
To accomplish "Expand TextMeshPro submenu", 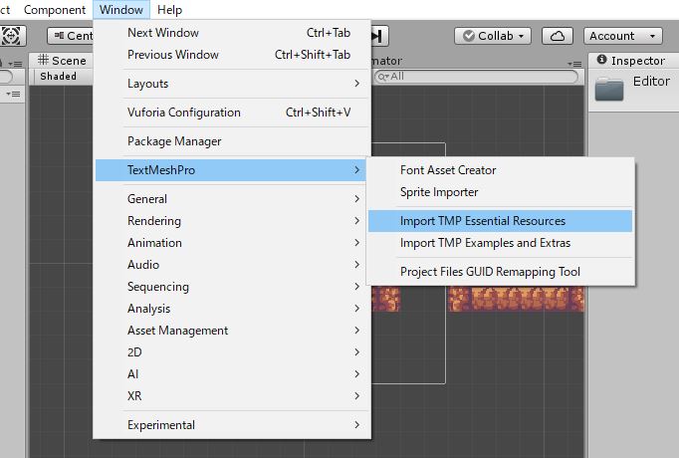I will 231,170.
